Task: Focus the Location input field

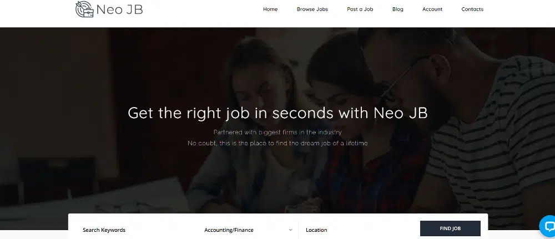Action: 357,230
